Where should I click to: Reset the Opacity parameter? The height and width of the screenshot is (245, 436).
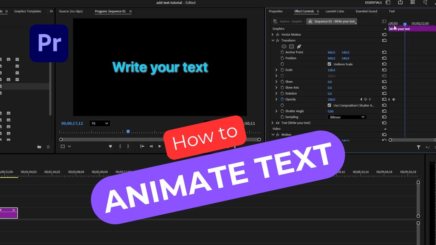384,99
